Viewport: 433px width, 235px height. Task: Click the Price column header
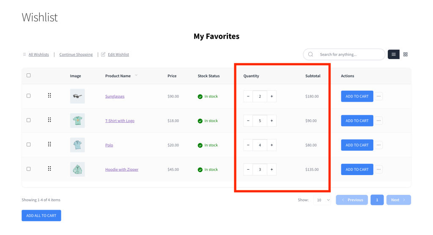coord(172,76)
